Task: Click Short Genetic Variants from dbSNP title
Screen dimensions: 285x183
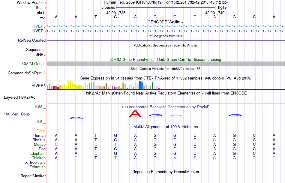Action: tap(166, 69)
